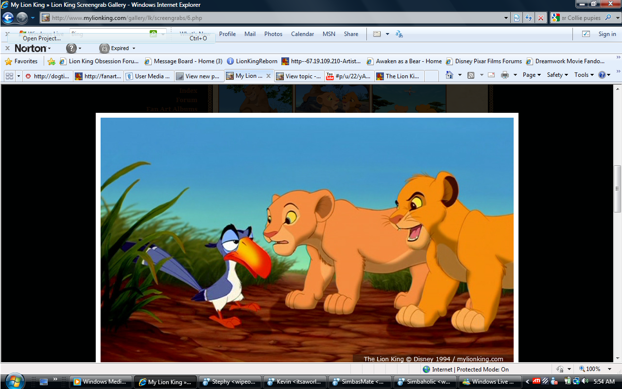Click the Print icon in command bar
Viewport: 622px width, 389px height.
[x=505, y=75]
